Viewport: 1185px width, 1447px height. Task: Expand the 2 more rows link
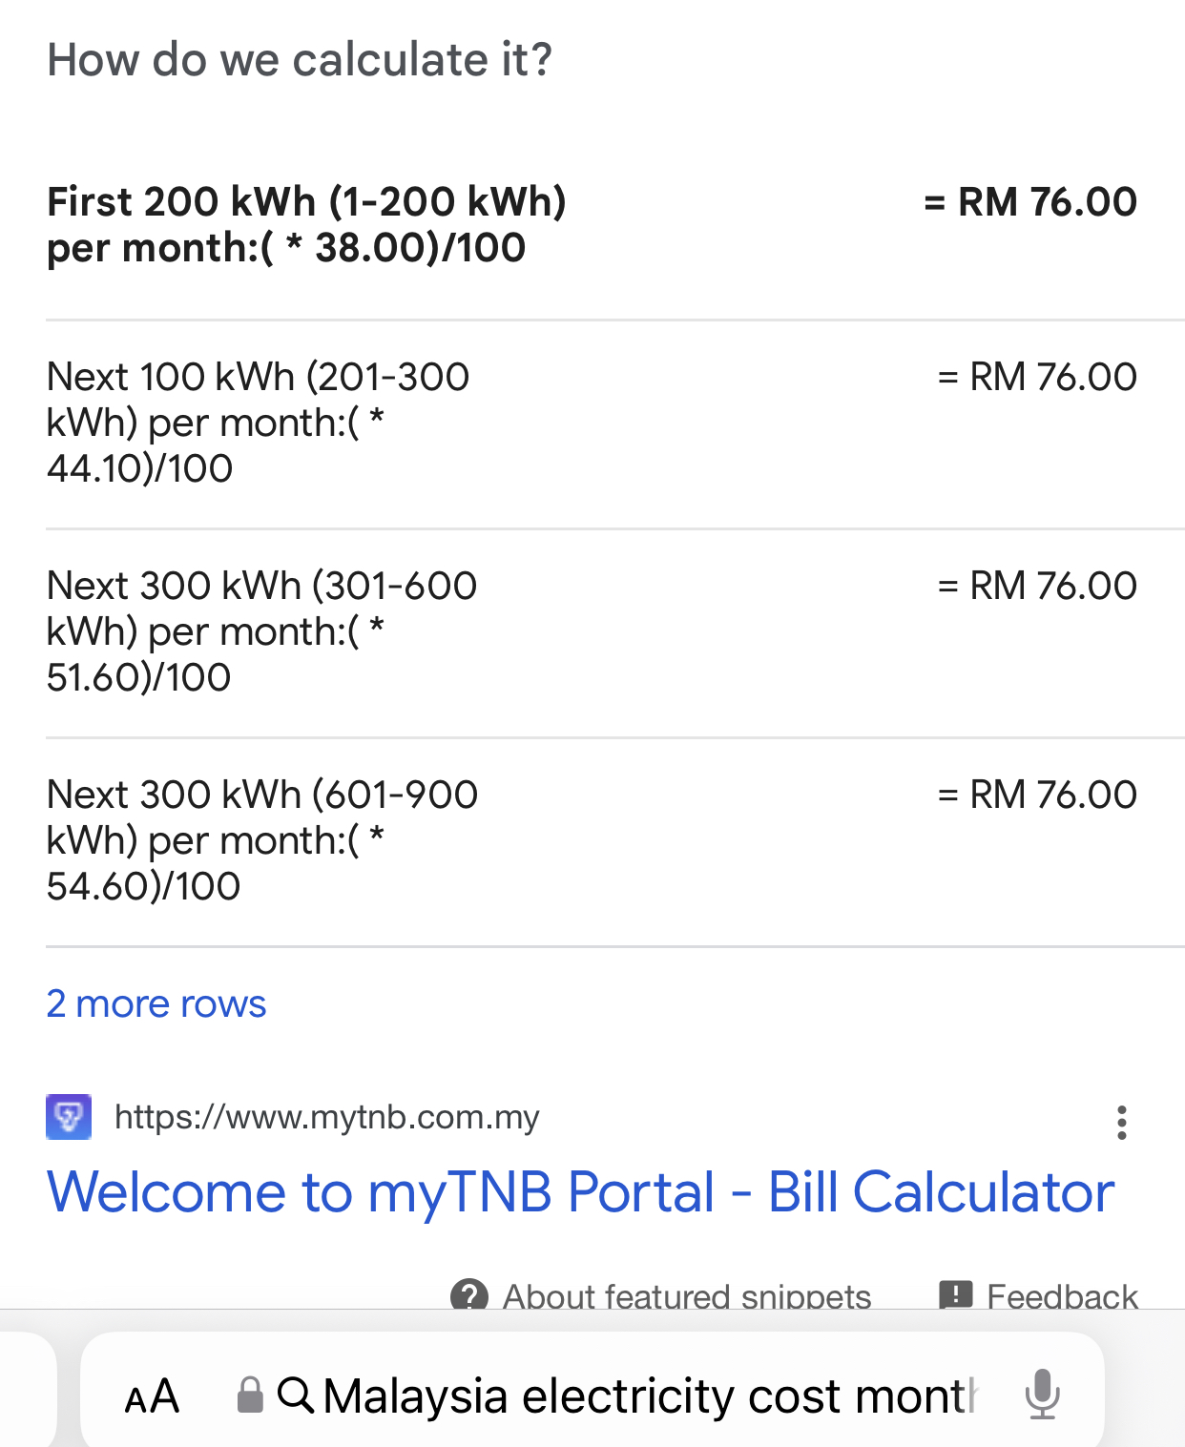(156, 1004)
